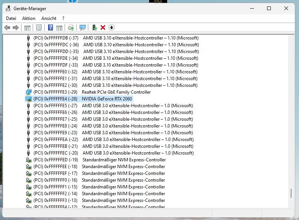Click the blue question mark Help icon
This screenshot has width=299, height=220.
point(50,28)
